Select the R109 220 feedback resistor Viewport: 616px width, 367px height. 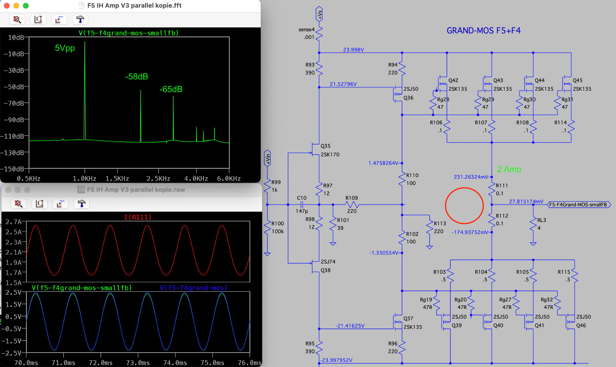352,205
